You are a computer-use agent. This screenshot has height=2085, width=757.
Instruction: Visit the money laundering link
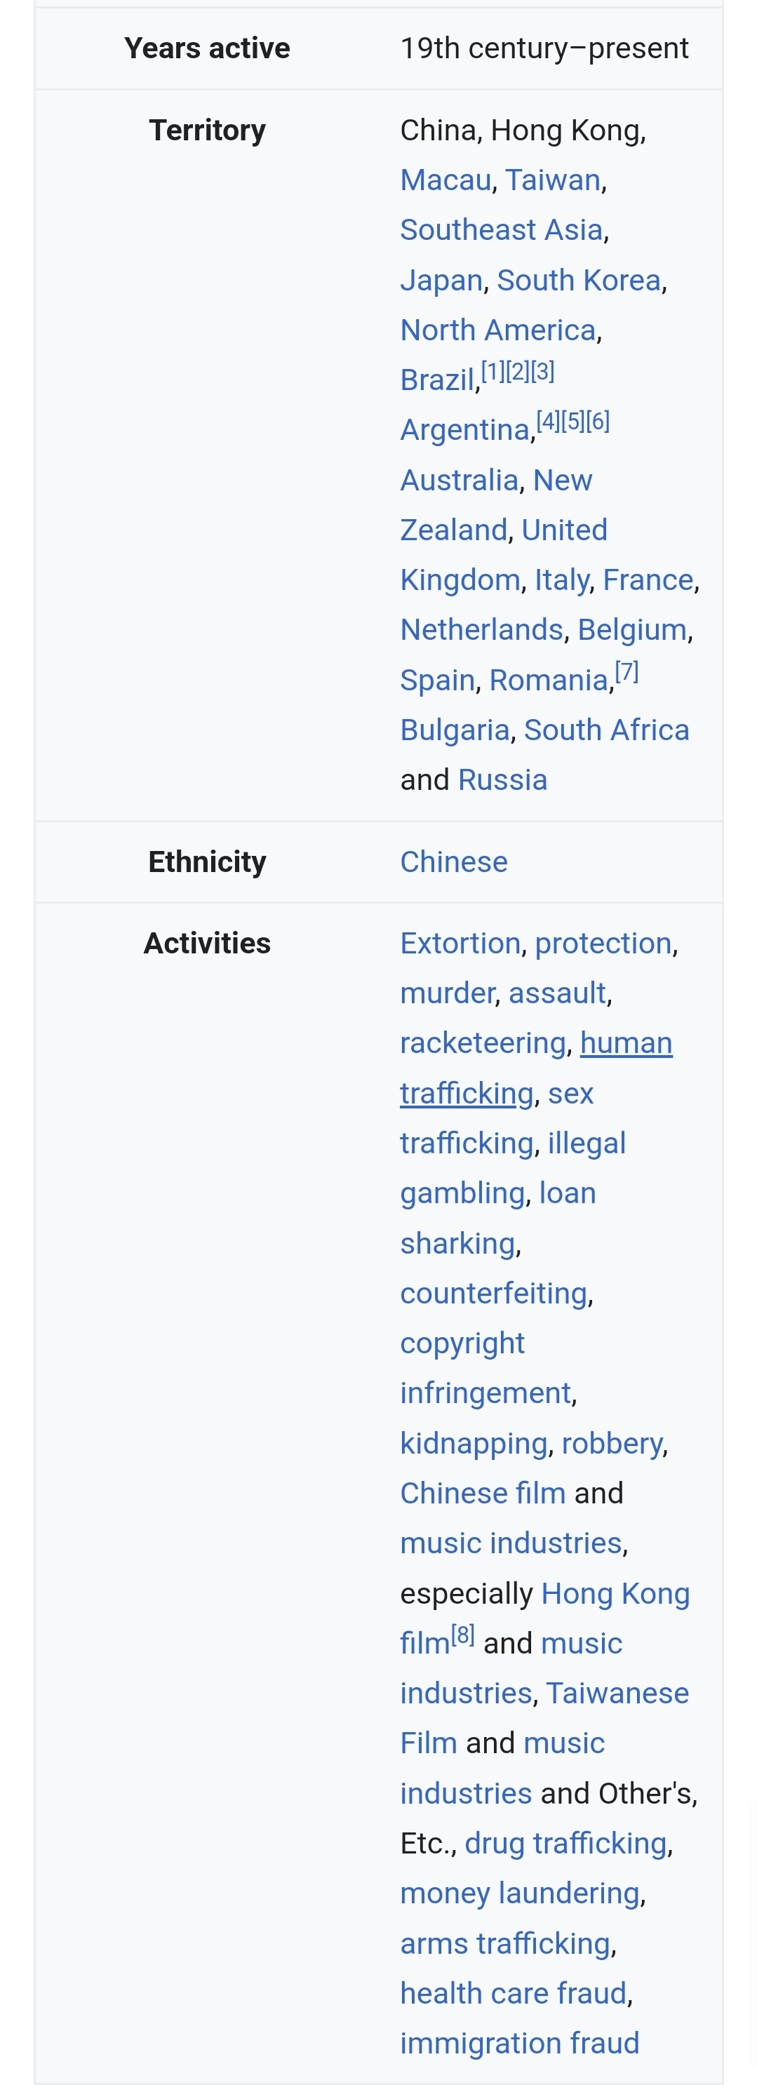pyautogui.click(x=520, y=1894)
